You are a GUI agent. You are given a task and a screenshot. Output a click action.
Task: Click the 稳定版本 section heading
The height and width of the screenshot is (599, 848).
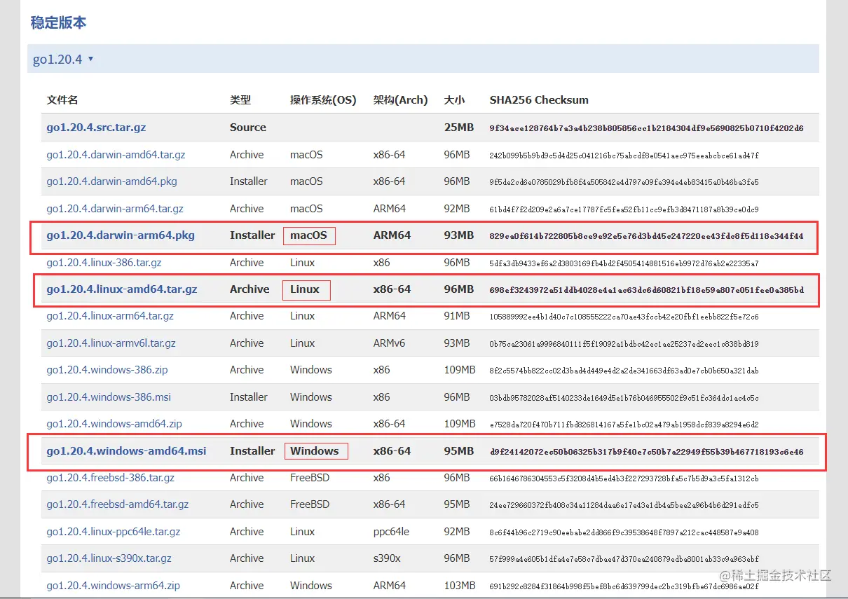click(58, 22)
